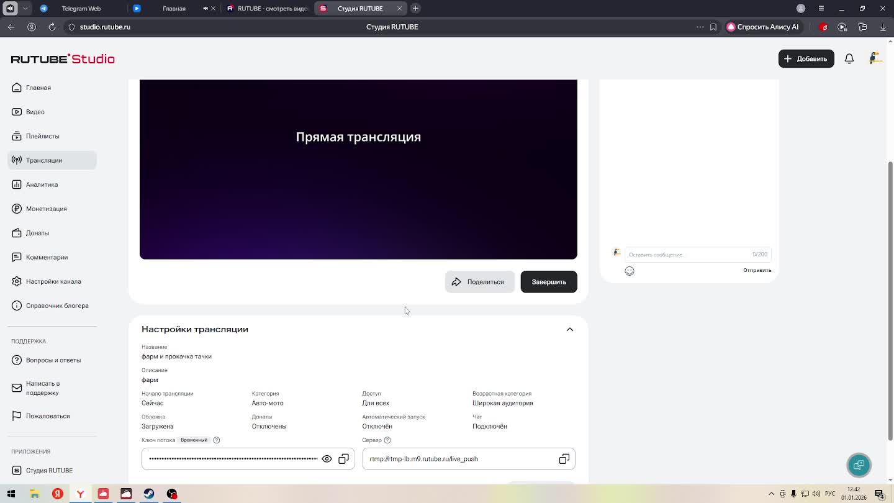
Task: Open the browser main menu
Action: pyautogui.click(x=821, y=9)
